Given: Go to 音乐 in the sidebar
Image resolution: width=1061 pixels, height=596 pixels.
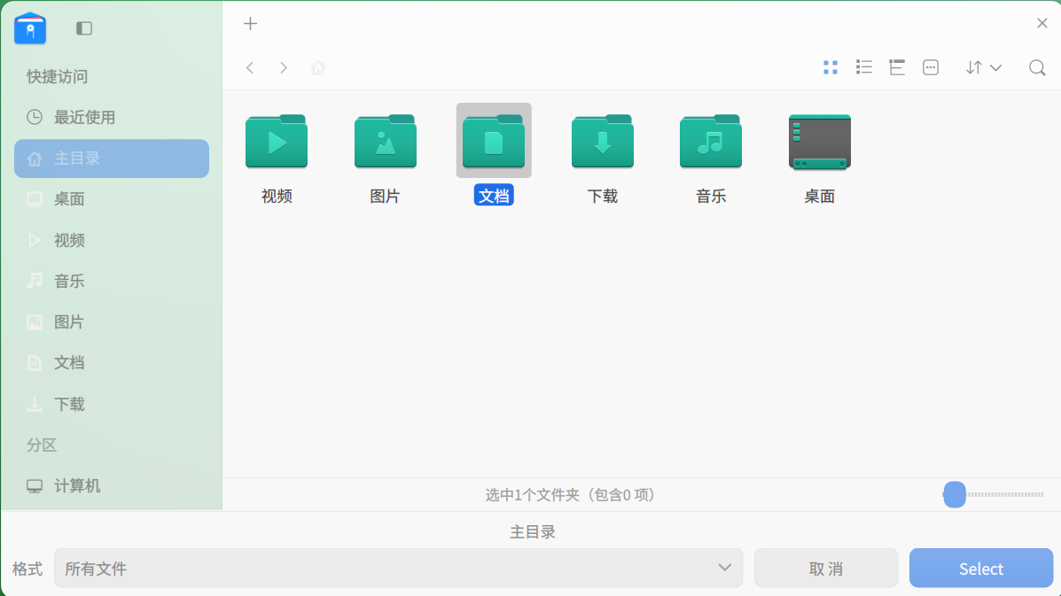Looking at the screenshot, I should click(x=112, y=281).
